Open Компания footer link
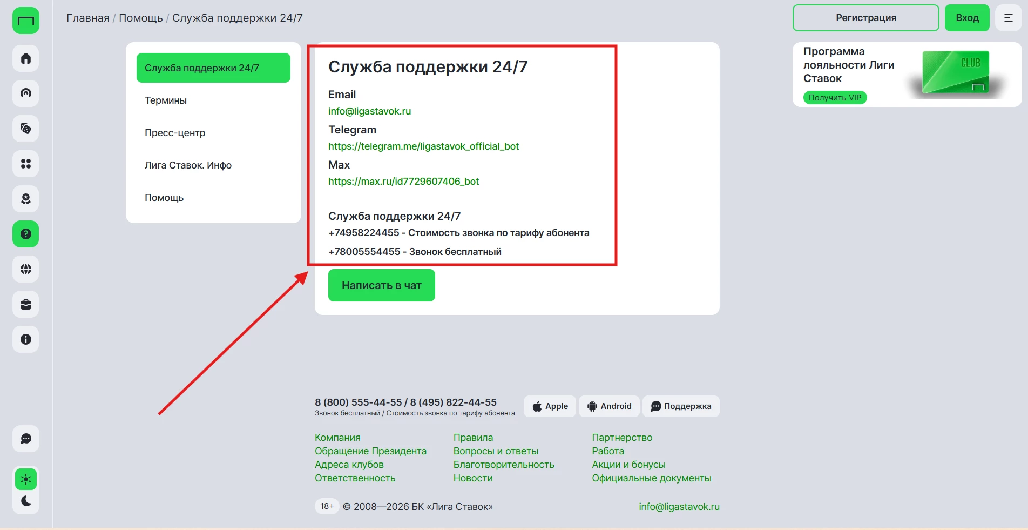Viewport: 1028px width, 530px height. point(337,438)
